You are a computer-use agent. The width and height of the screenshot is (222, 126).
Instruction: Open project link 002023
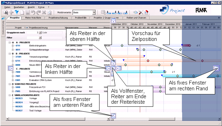[x=19, y=98]
